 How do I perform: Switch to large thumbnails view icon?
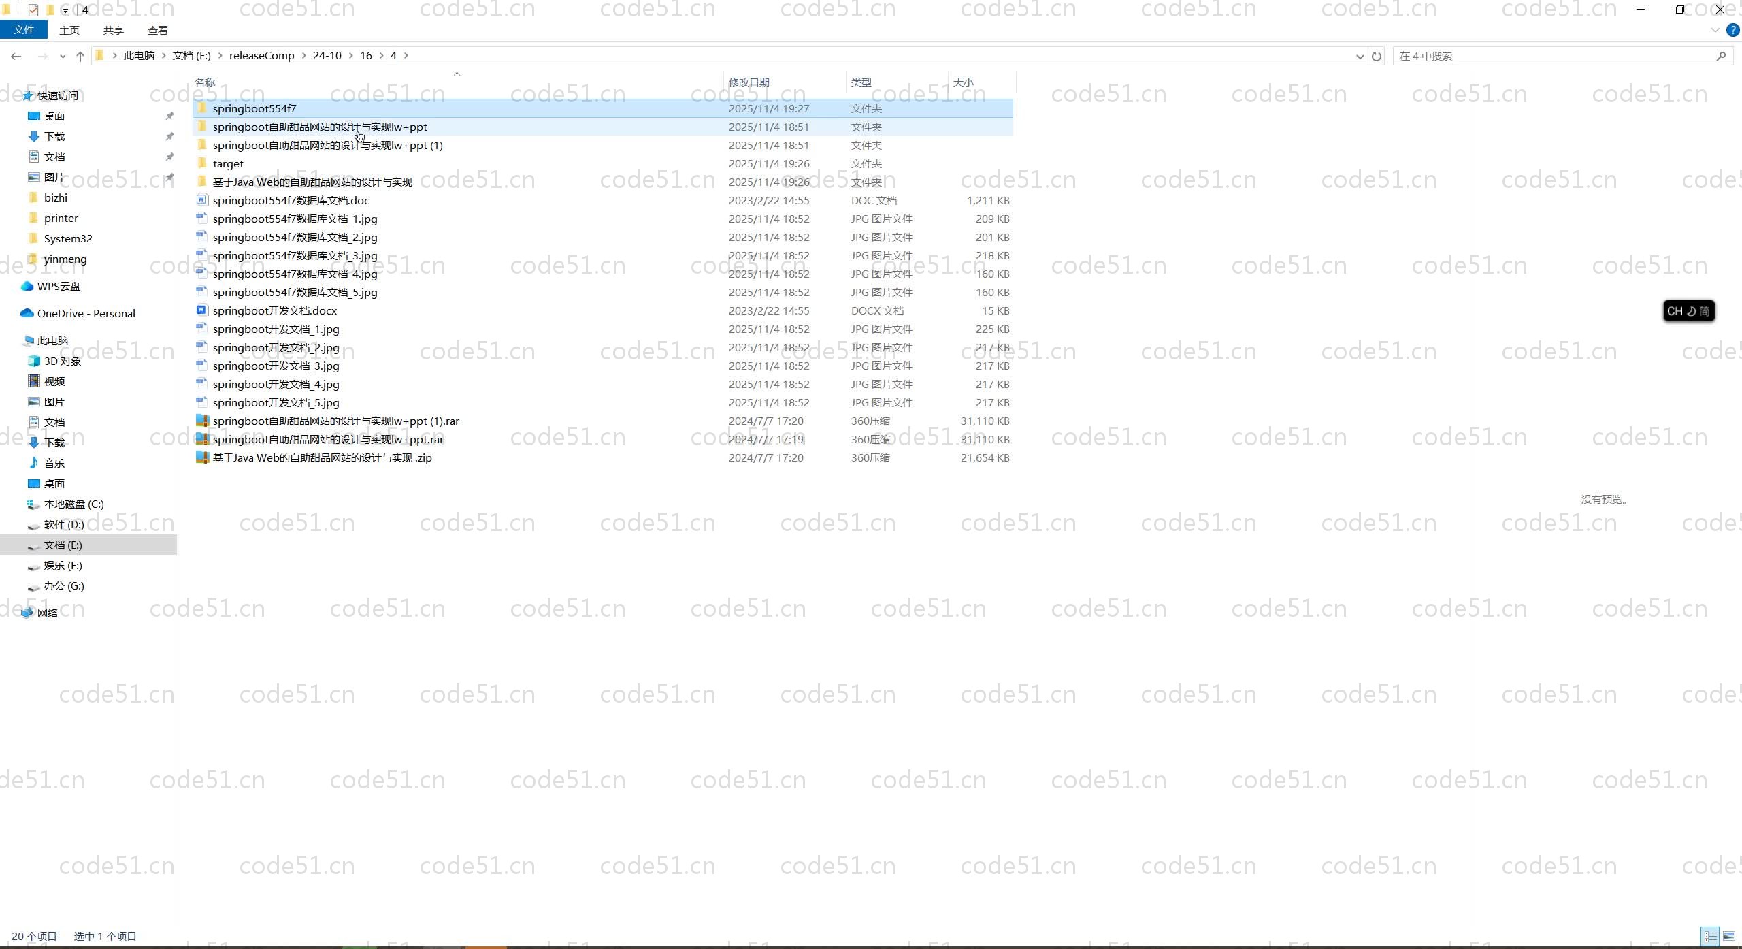point(1729,936)
